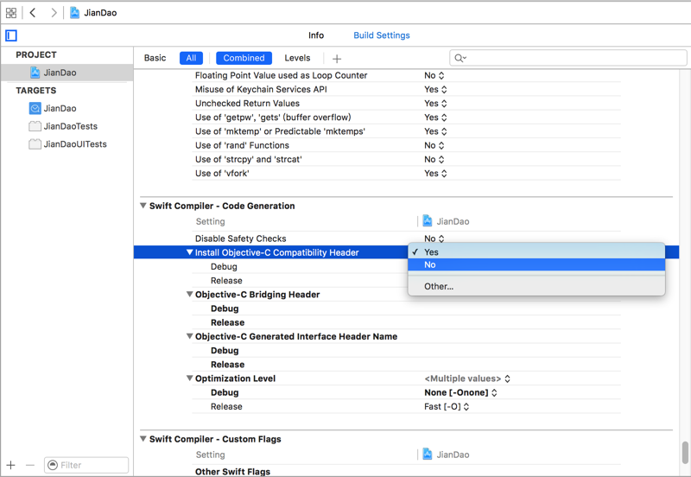Select JianDaoUITests target in sidebar

point(75,144)
